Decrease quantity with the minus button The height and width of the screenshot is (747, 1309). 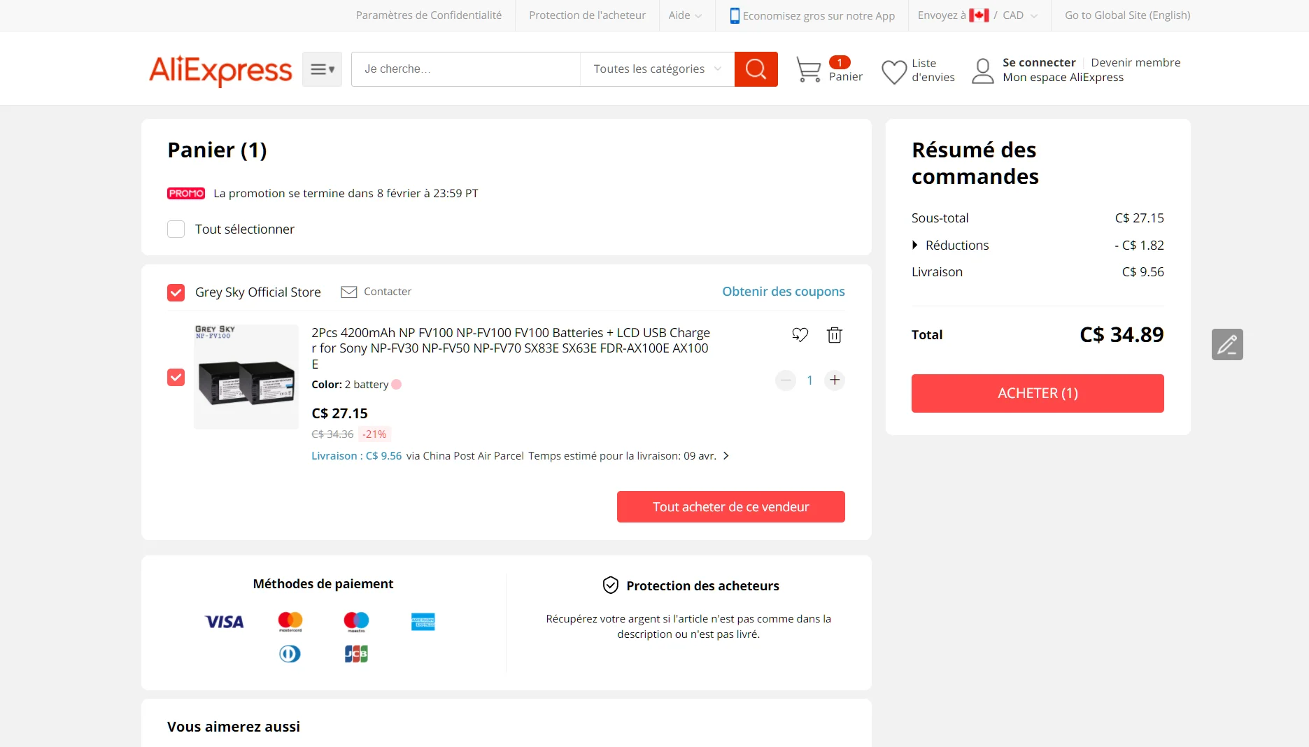[x=786, y=380]
